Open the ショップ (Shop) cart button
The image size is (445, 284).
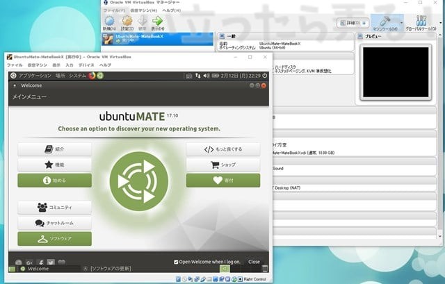[x=222, y=165]
